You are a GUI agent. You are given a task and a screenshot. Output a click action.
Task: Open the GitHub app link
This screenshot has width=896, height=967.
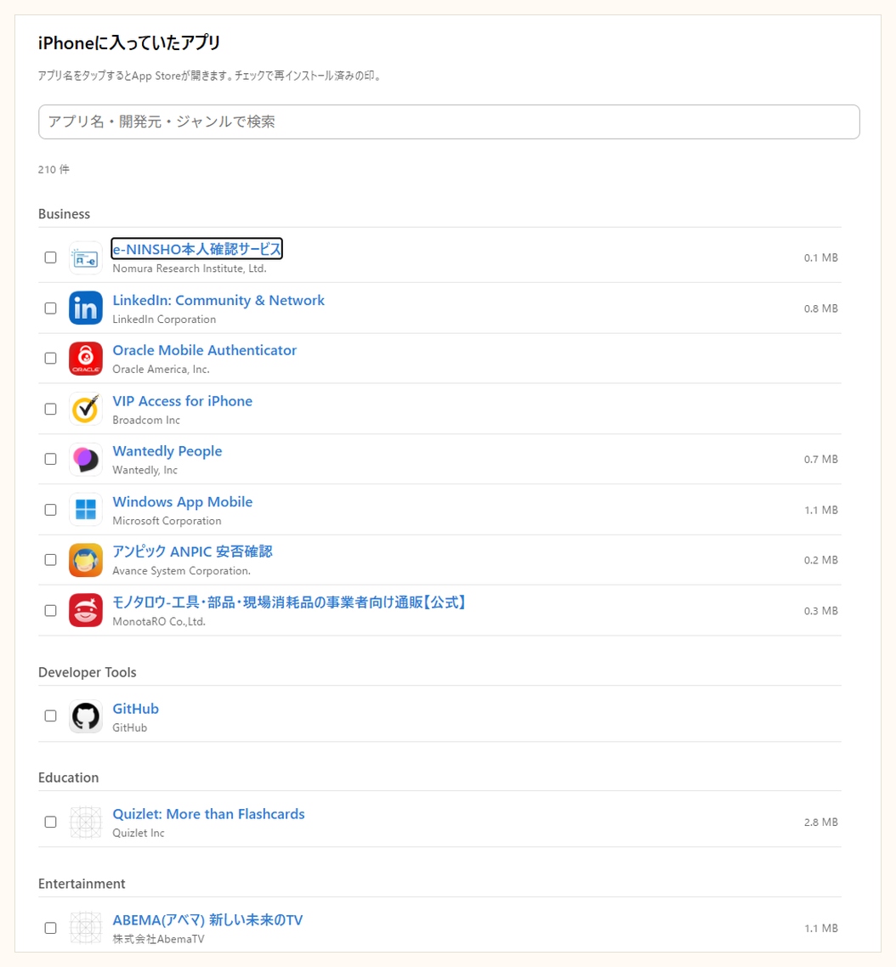(136, 709)
